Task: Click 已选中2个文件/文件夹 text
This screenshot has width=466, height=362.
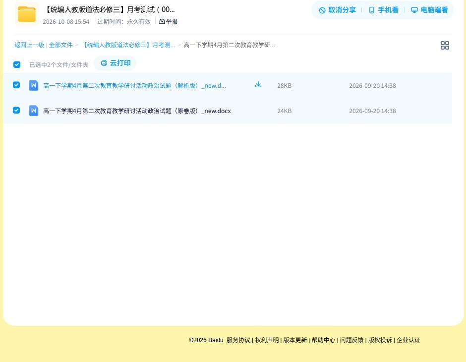Action: coord(59,65)
